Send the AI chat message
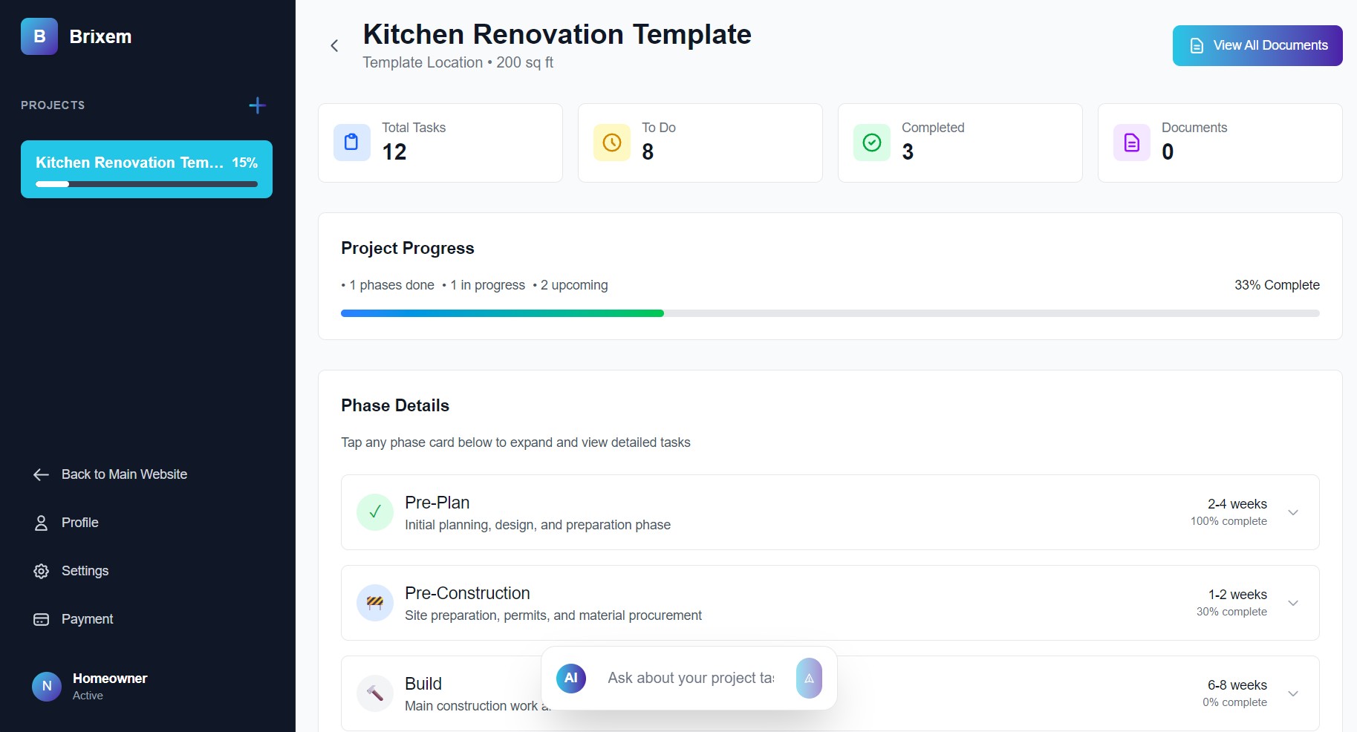1357x732 pixels. [809, 679]
